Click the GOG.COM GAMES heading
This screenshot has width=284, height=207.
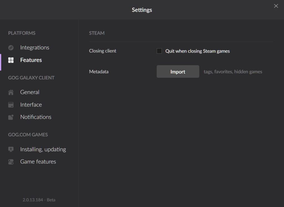point(28,135)
